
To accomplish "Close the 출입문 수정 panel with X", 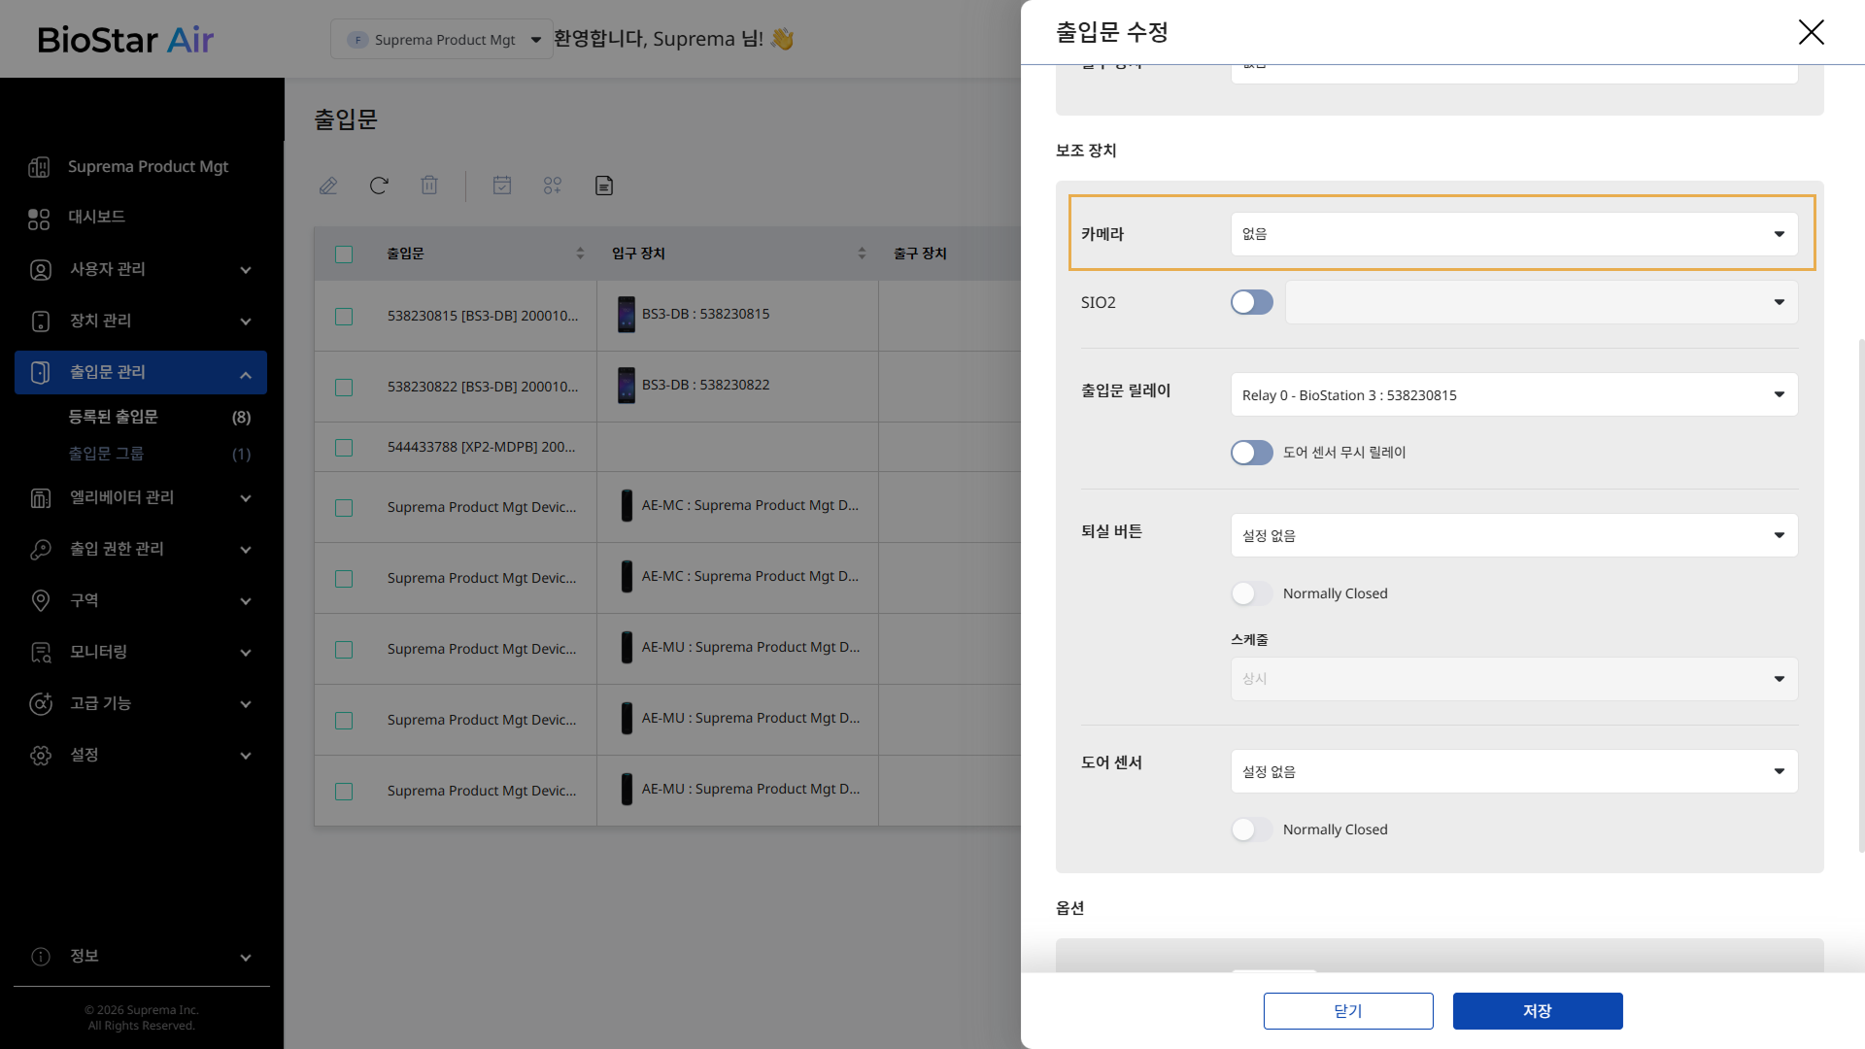I will 1811,32.
